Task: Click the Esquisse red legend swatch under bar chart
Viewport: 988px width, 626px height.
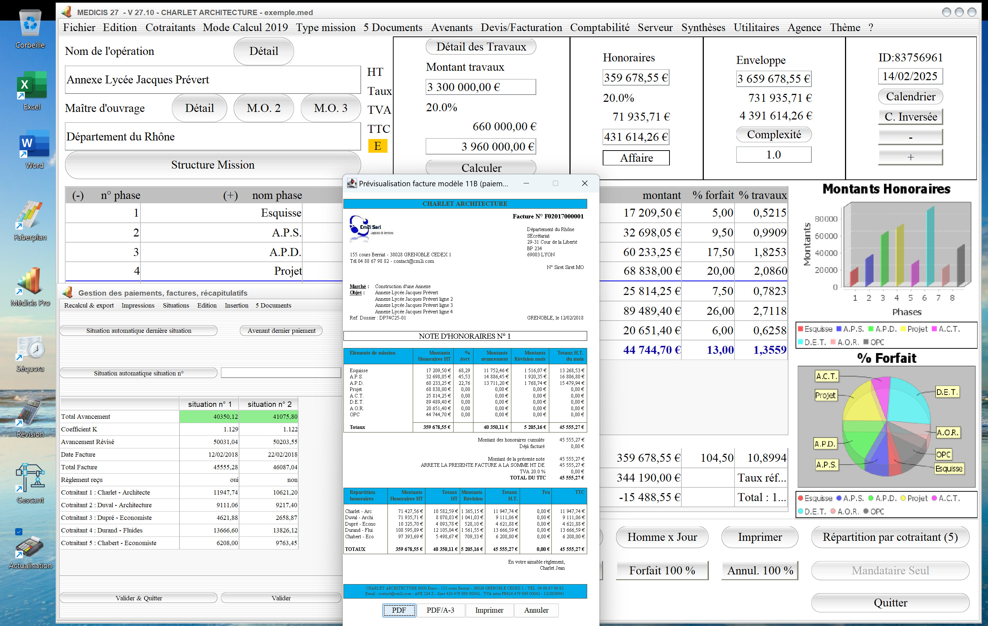Action: tap(801, 329)
